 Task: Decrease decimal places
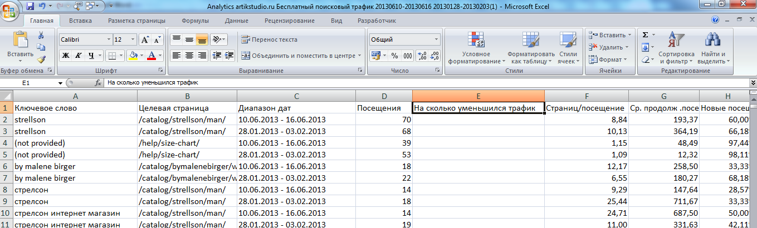(x=434, y=56)
